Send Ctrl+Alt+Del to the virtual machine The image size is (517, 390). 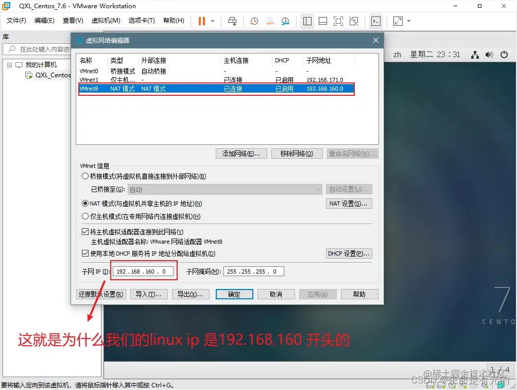click(232, 21)
